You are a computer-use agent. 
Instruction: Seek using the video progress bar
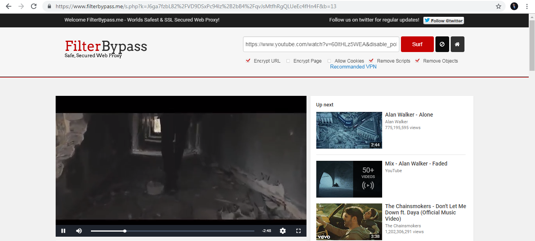pos(172,231)
